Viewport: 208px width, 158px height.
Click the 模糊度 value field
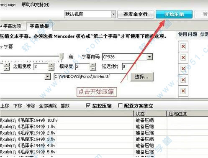[82, 66]
